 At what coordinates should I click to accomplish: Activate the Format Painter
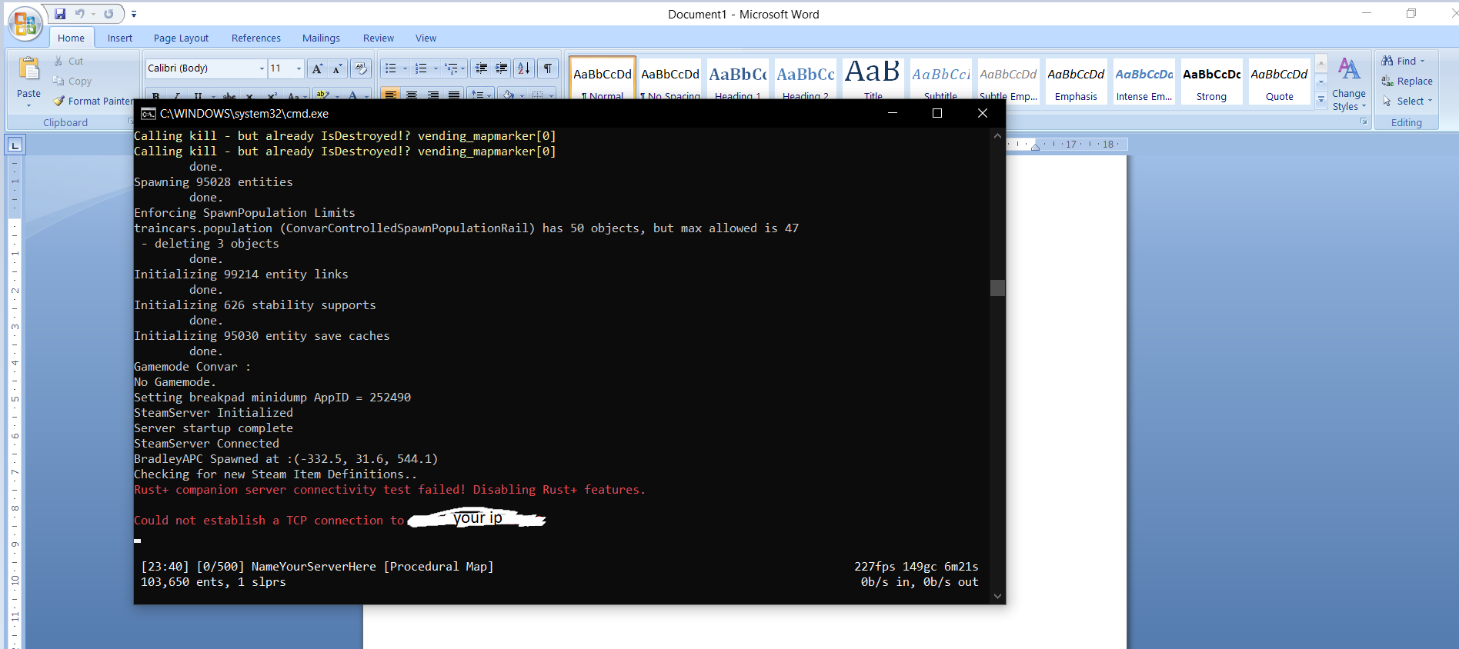click(x=92, y=101)
